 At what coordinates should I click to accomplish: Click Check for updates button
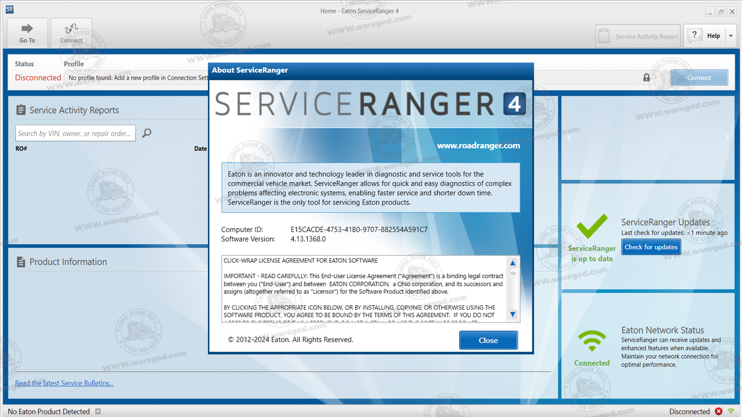(x=651, y=247)
